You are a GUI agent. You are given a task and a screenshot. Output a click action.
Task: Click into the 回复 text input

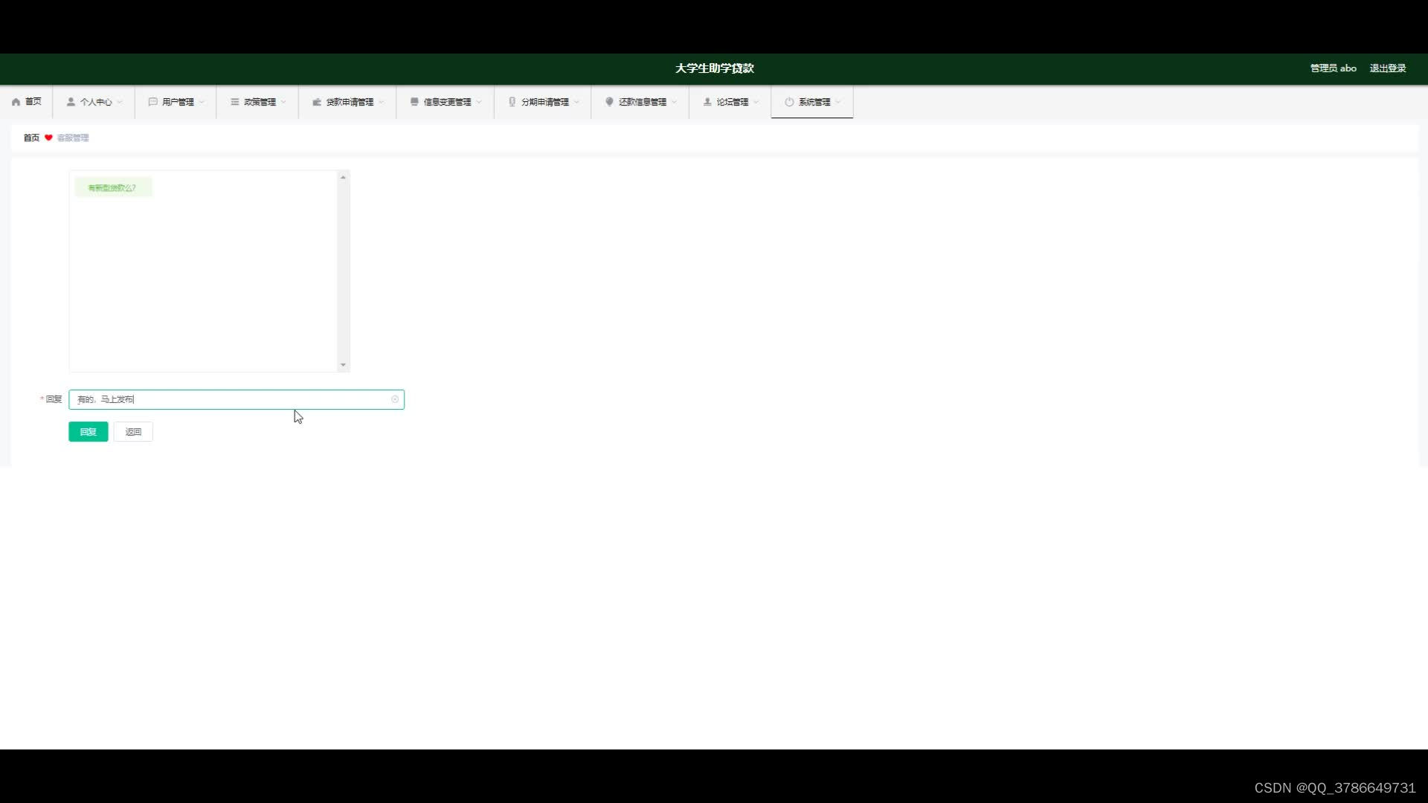coord(237,399)
